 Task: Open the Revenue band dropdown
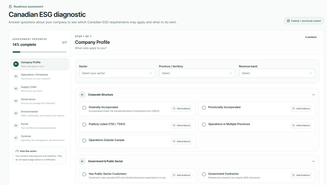pyautogui.click(x=277, y=73)
